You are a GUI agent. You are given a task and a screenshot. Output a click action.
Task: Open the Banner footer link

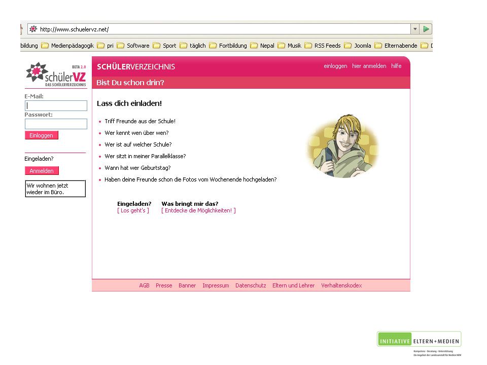pyautogui.click(x=187, y=285)
